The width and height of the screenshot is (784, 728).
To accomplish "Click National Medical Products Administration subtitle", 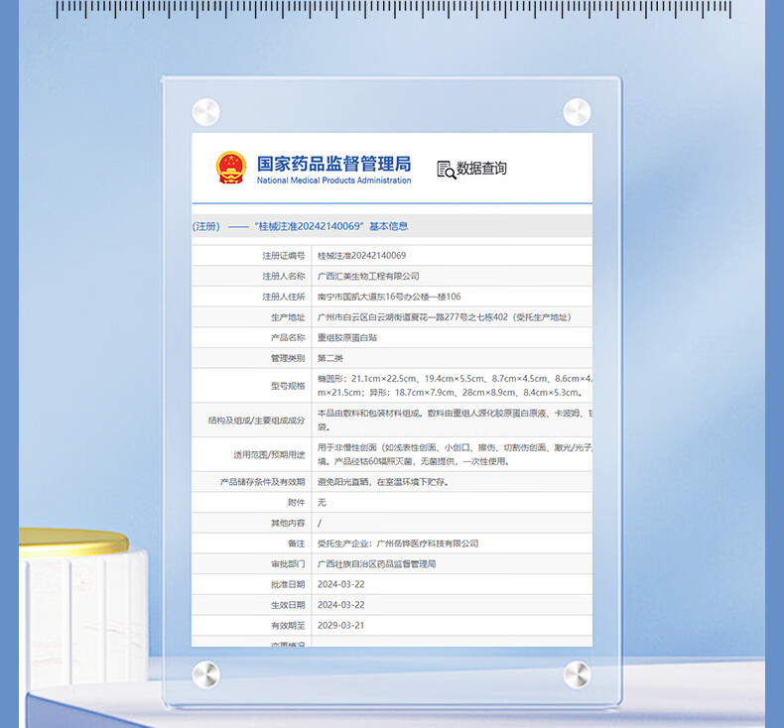I will [334, 181].
